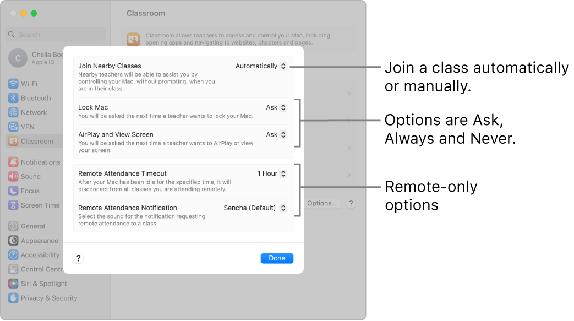Select Sound in the sidebar
This screenshot has width=574, height=321.
point(34,176)
